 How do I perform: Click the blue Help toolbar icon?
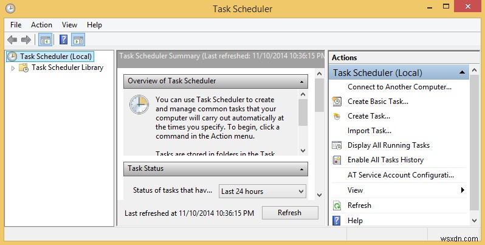point(63,40)
